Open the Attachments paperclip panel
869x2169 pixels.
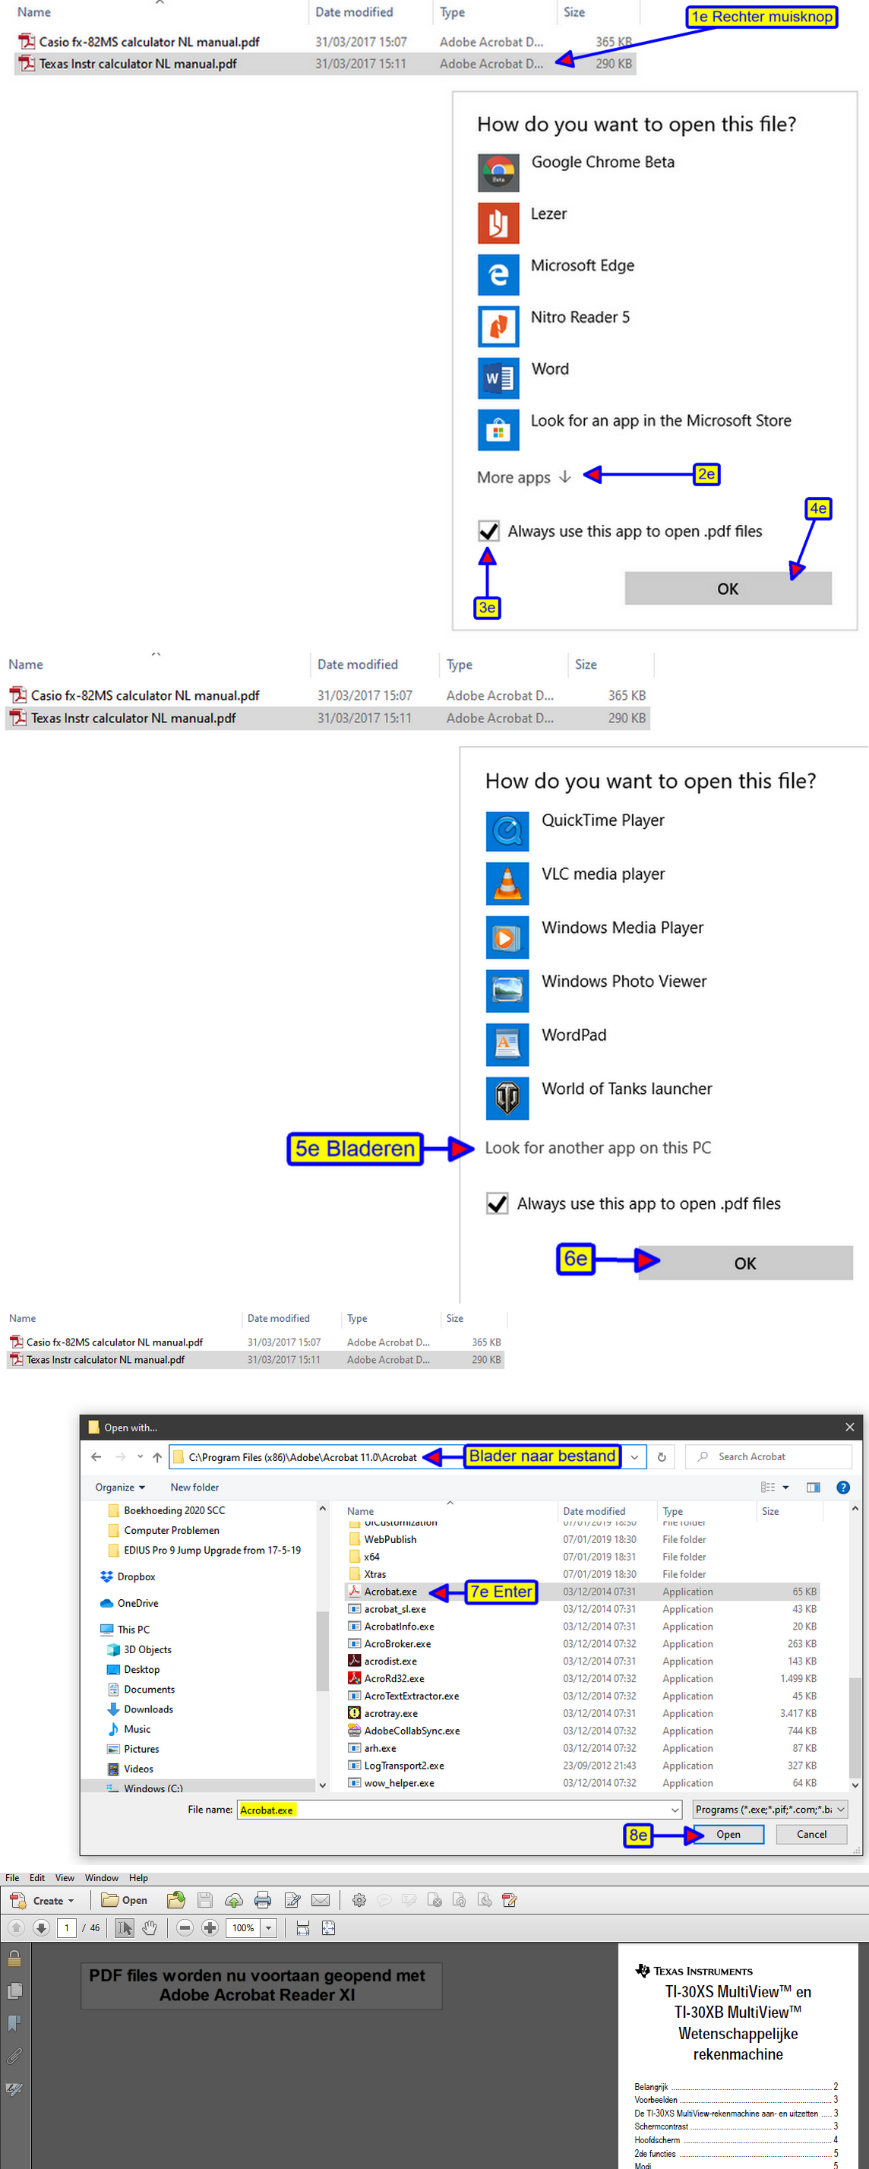tap(14, 2056)
